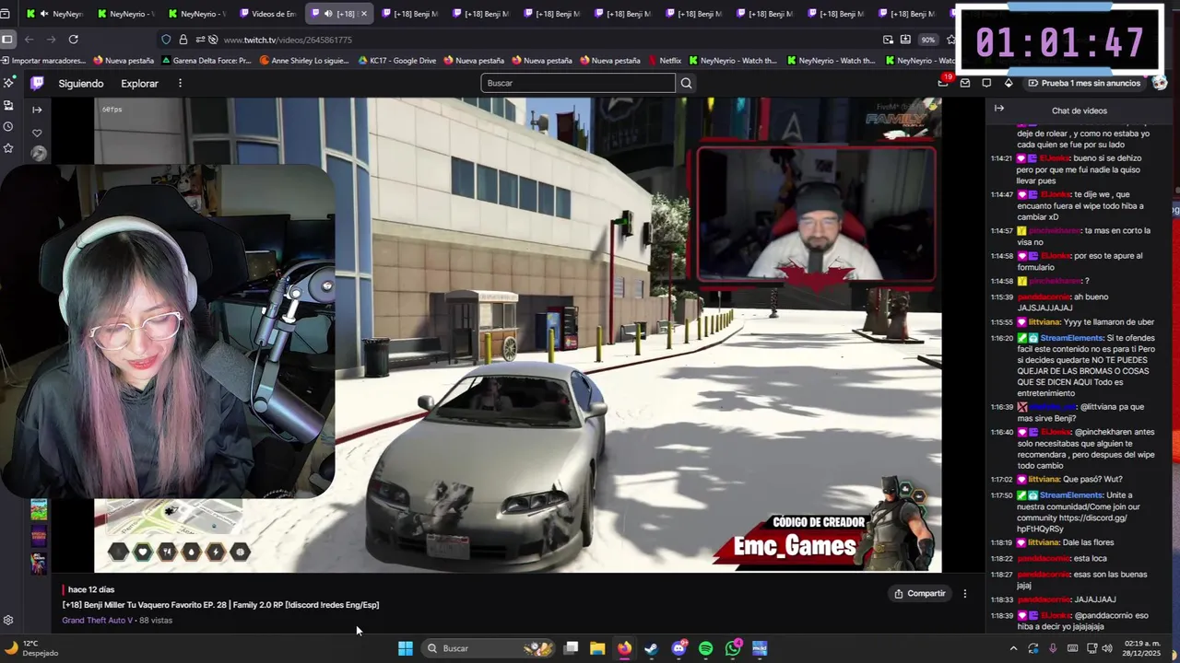Open the KC17 - Google Drive bookmark
1180x663 pixels.
point(396,61)
